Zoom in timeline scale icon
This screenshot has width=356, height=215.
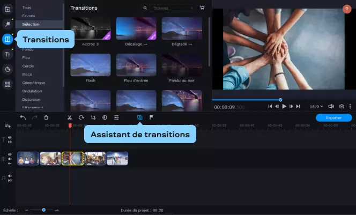57,210
